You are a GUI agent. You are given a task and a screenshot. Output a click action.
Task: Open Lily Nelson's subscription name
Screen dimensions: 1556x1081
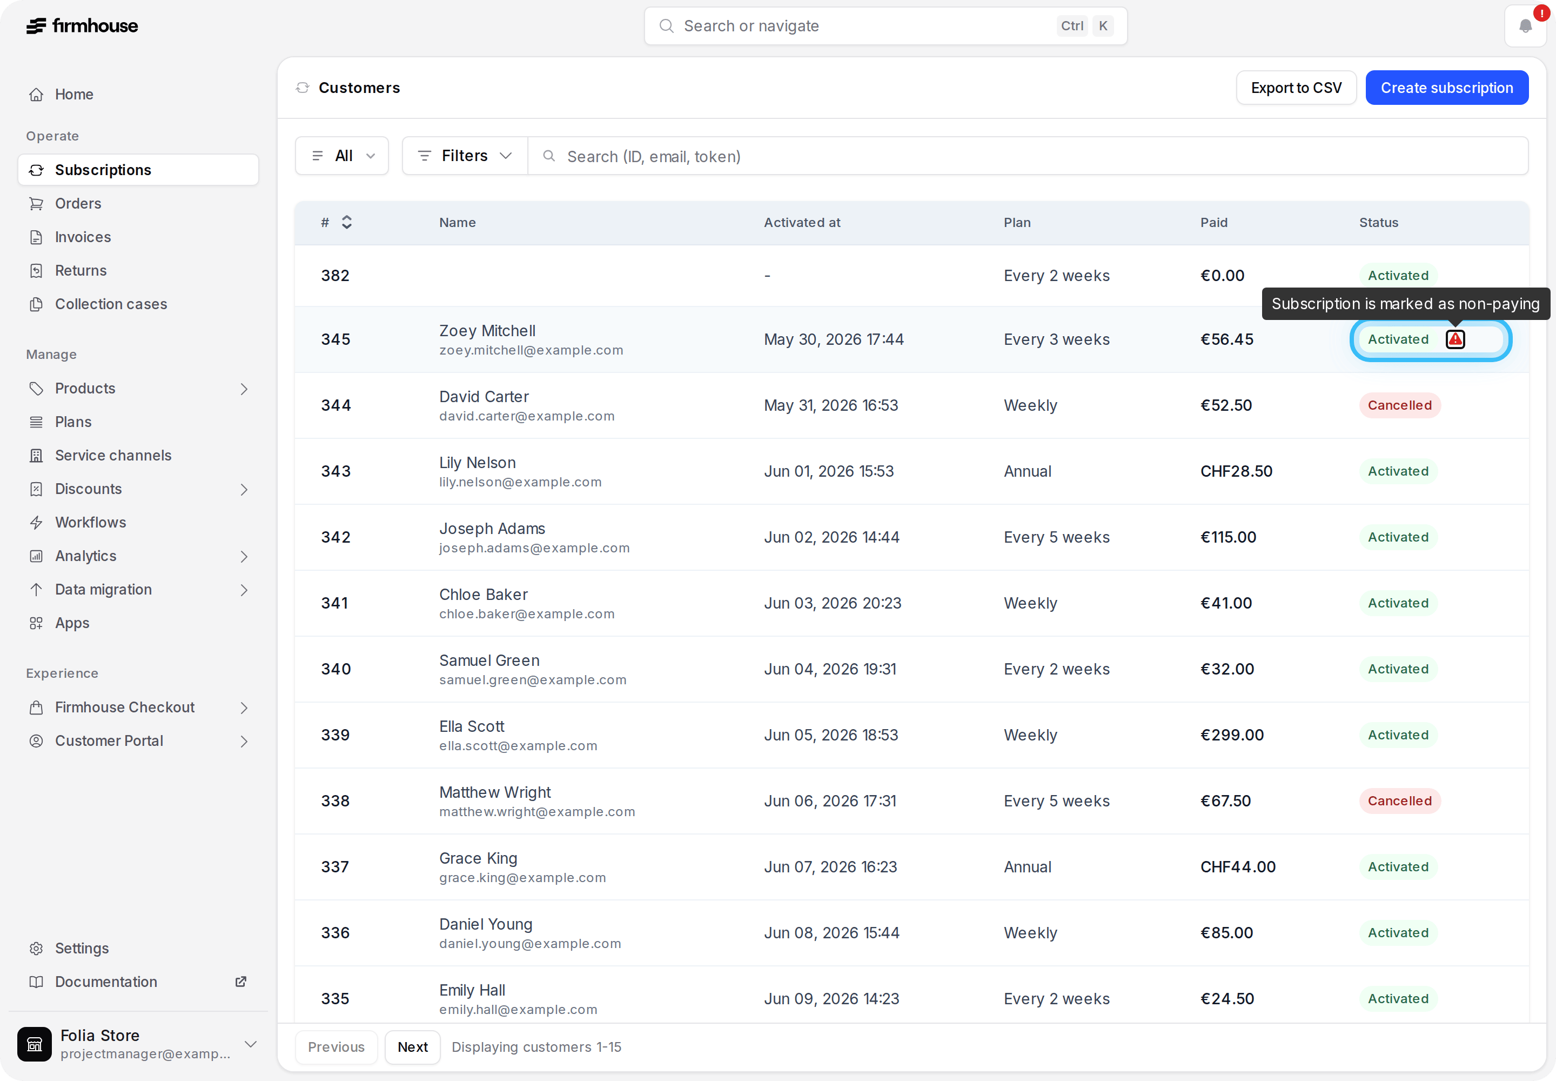click(478, 463)
